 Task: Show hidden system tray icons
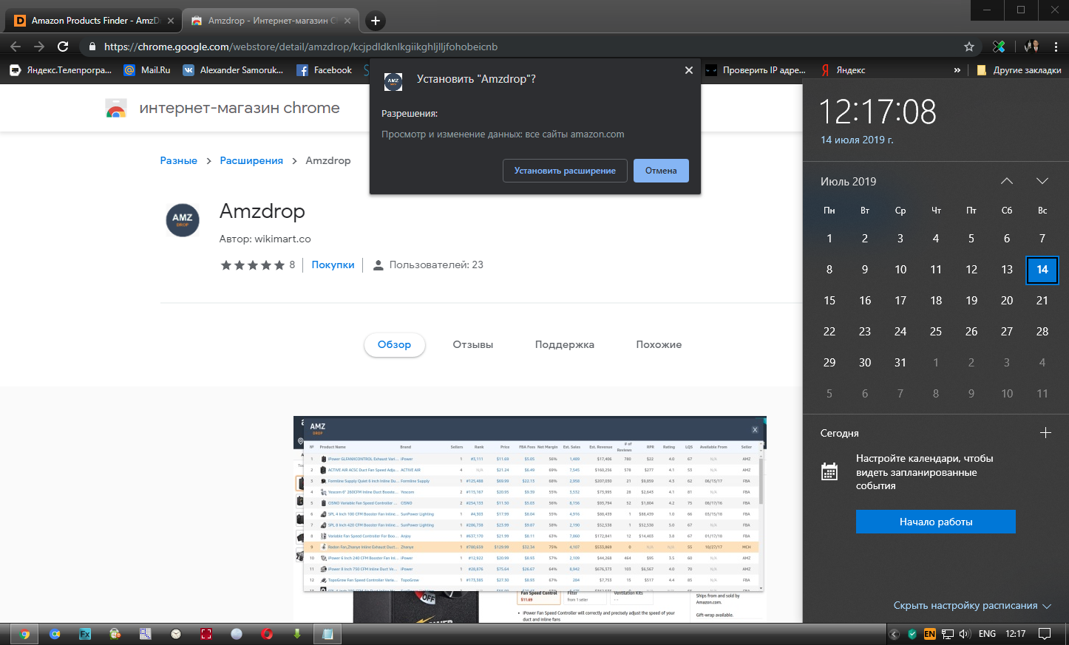click(895, 634)
